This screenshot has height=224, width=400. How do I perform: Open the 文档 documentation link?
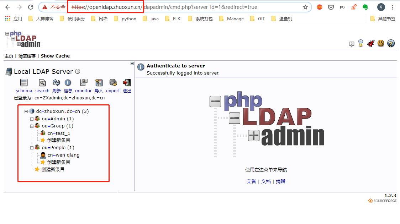point(266,181)
